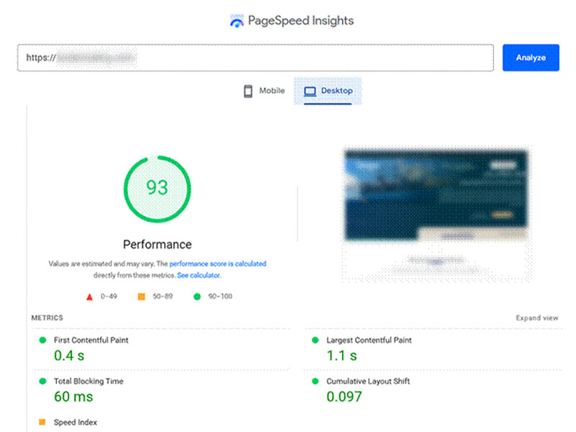Click the desktop laptop icon
Viewport: 576px width, 432px height.
coord(310,91)
